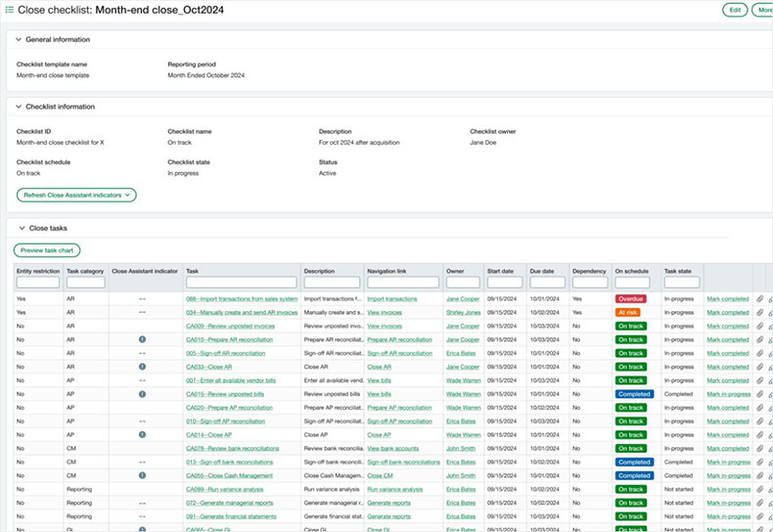Image resolution: width=773 pixels, height=532 pixels.
Task: Click the checklist list icon beside the page title
Action: click(9, 9)
